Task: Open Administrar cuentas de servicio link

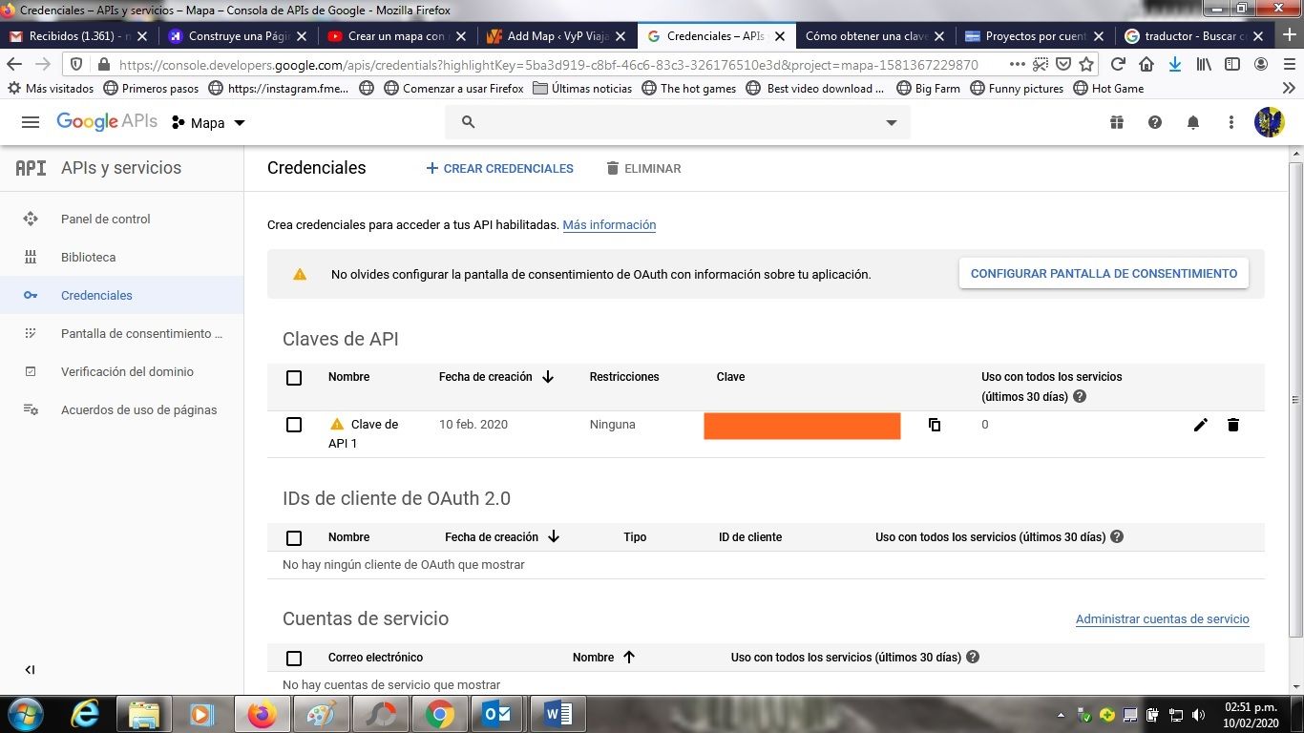Action: [1162, 619]
